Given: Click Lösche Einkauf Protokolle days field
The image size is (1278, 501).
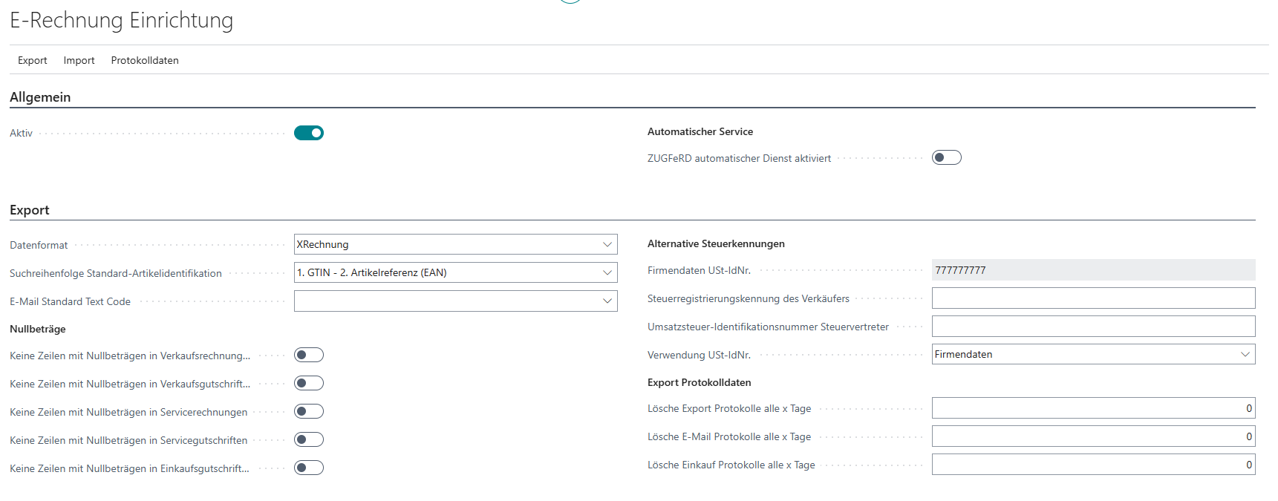Looking at the screenshot, I should coord(1093,465).
